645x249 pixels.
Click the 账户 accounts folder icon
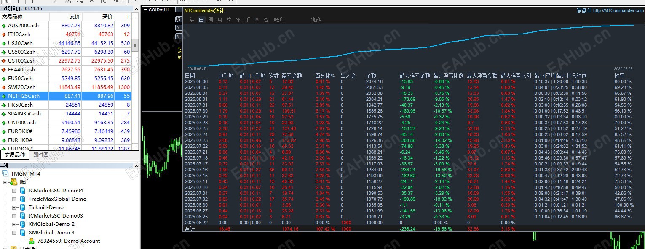[13, 182]
